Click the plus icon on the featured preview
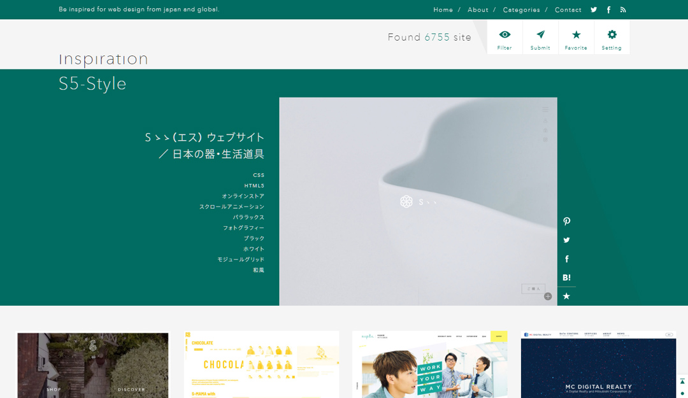 [548, 296]
